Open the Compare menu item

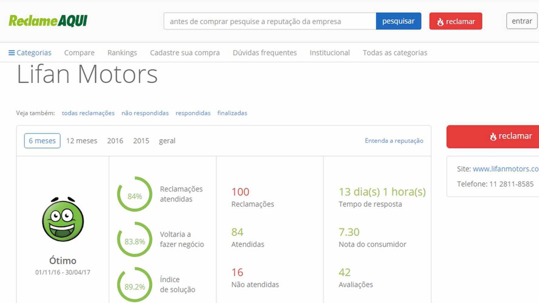click(79, 53)
